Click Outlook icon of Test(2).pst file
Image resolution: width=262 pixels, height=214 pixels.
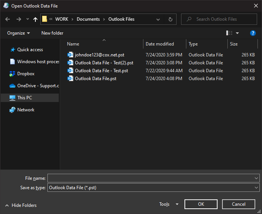70,62
